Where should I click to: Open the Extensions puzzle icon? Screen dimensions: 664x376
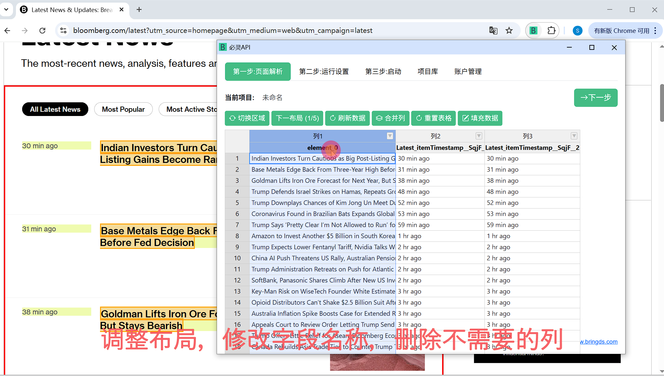(x=551, y=31)
